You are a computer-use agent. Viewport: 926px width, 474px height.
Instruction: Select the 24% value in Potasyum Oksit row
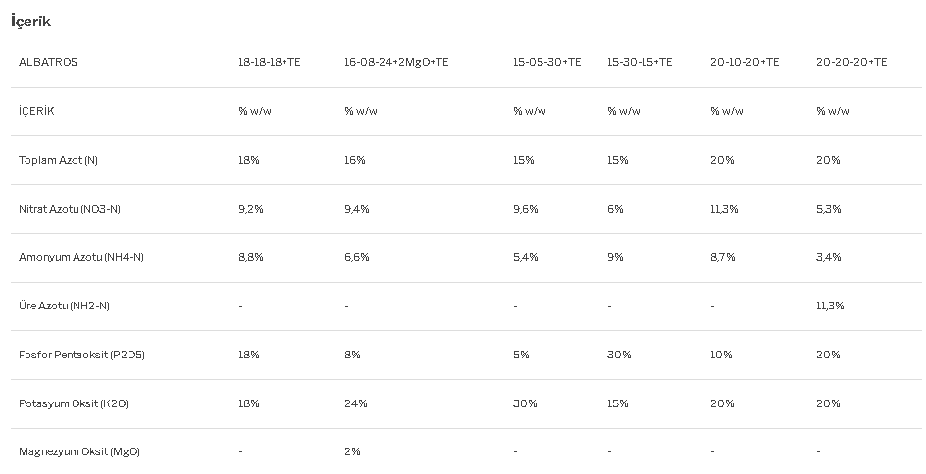355,403
